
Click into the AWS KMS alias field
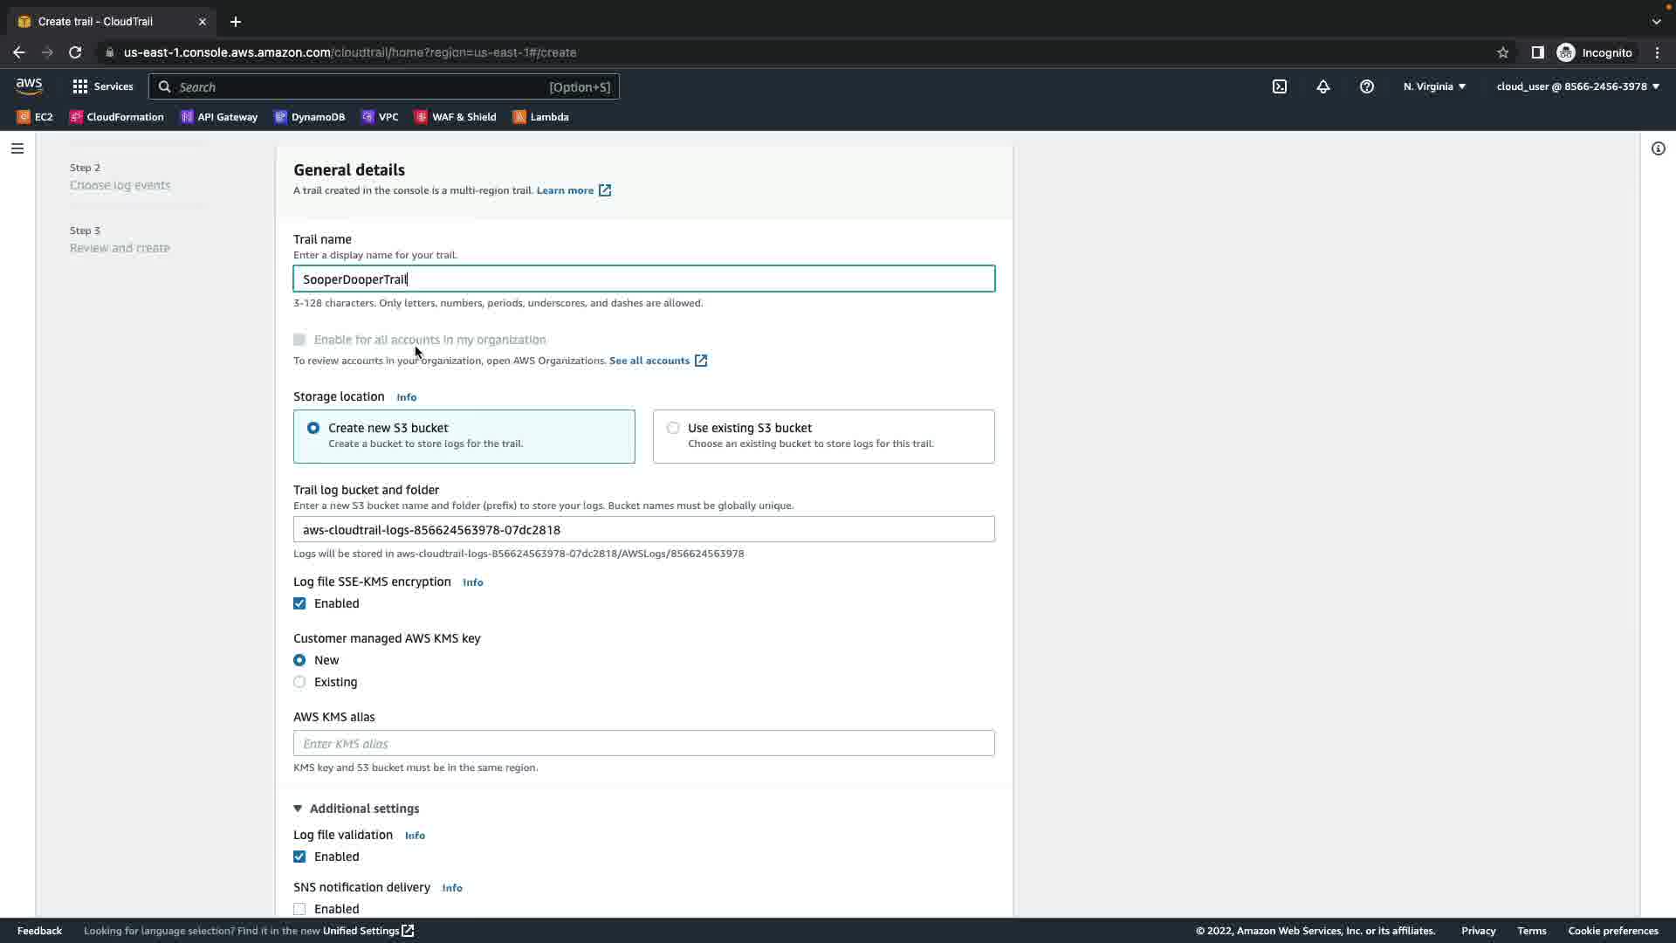pos(643,744)
